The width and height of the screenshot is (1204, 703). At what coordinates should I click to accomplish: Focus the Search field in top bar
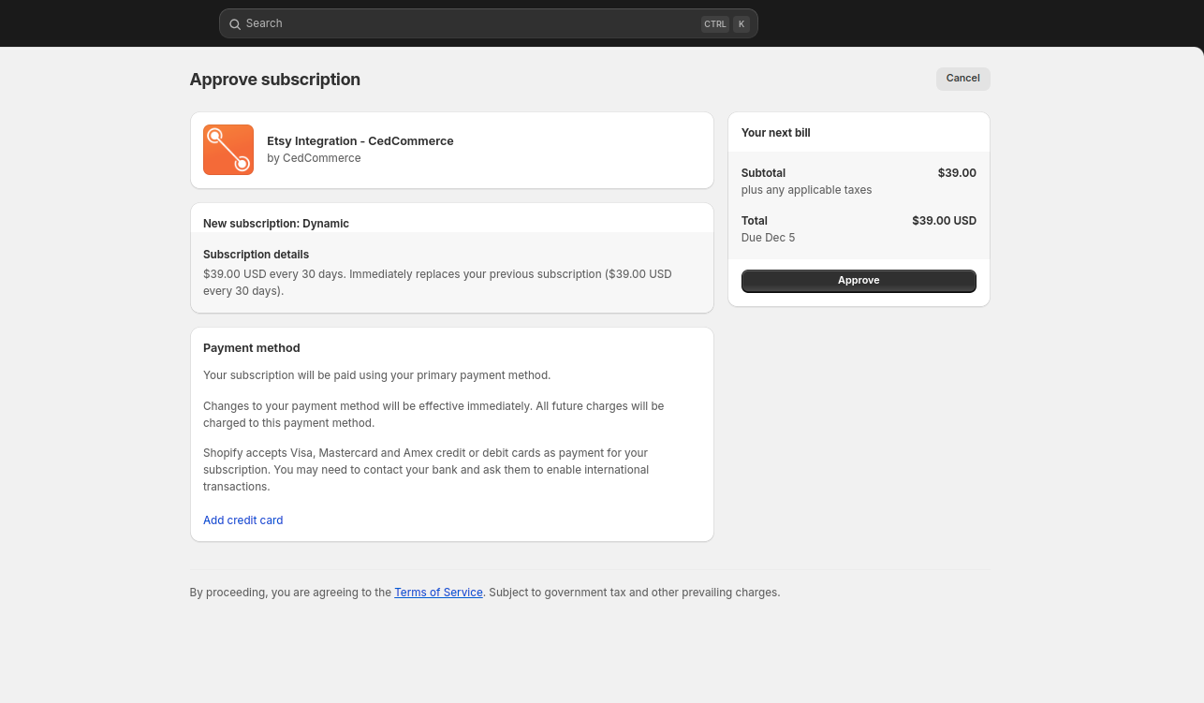pyautogui.click(x=488, y=23)
